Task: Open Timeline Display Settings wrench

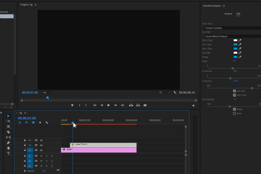Action: pos(47,122)
